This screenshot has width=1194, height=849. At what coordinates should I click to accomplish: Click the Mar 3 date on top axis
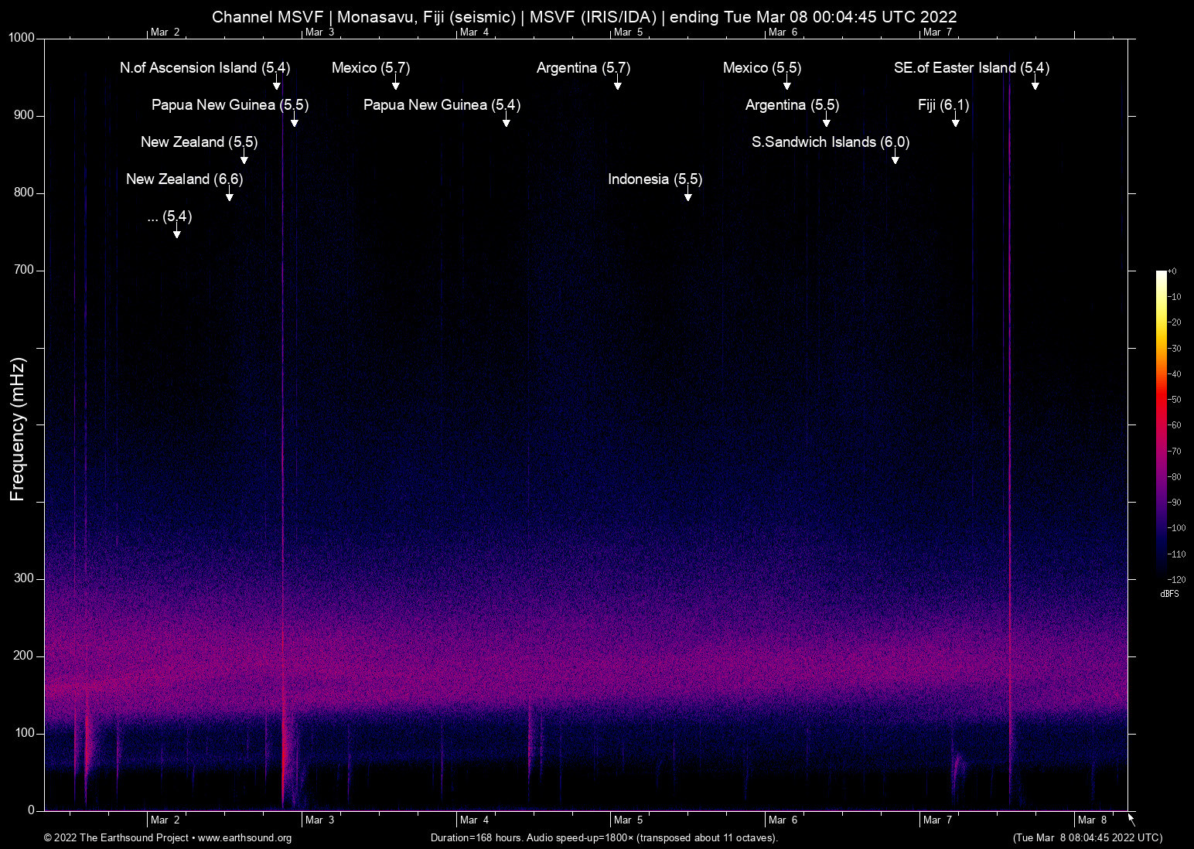pos(319,32)
